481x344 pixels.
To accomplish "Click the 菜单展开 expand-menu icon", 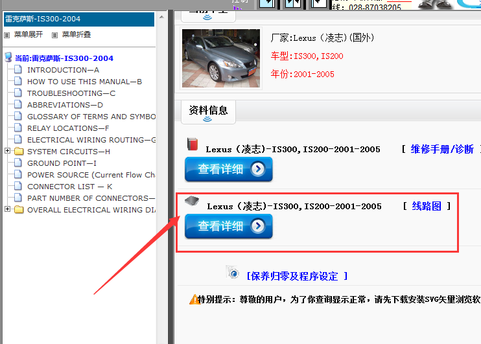I will pyautogui.click(x=6, y=35).
